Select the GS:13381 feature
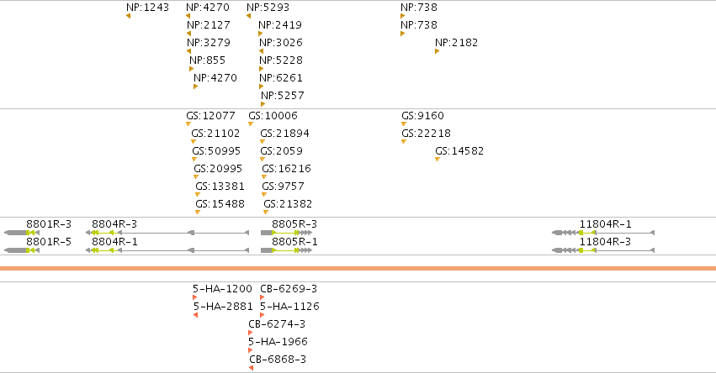 click(x=197, y=195)
